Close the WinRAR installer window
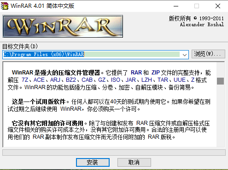Image resolution: width=228 pixels, height=170 pixels. (218, 6)
